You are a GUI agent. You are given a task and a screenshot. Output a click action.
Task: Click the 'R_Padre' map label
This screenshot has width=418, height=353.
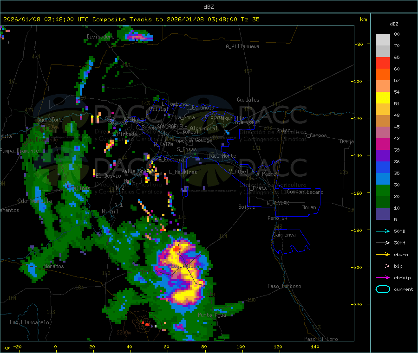pos(266,174)
